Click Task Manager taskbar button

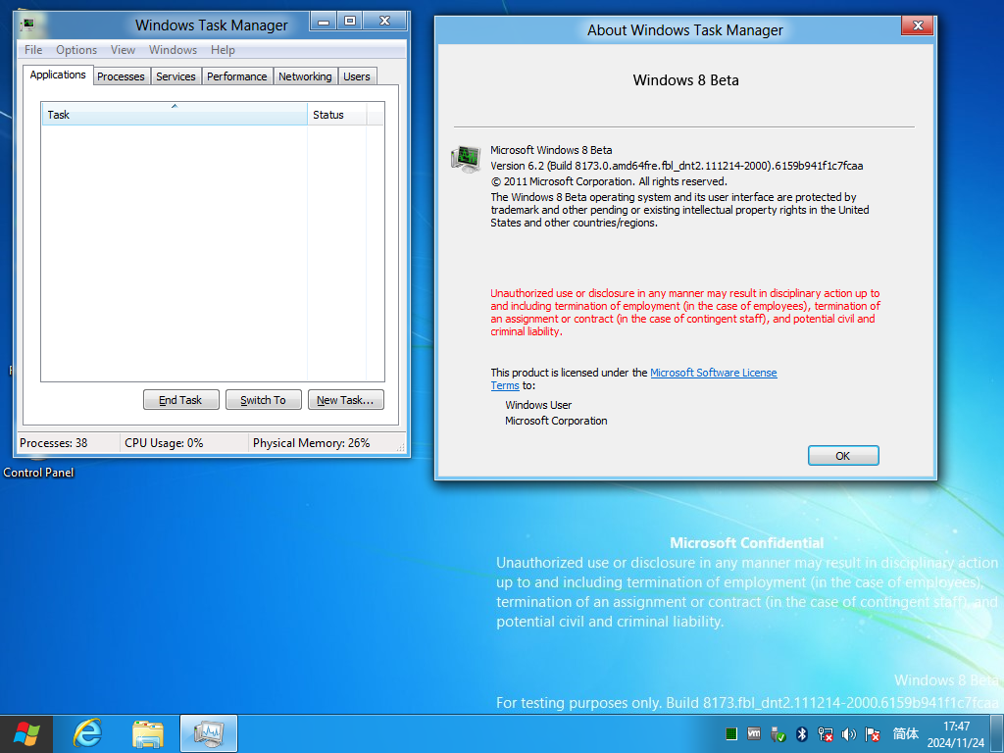[209, 733]
